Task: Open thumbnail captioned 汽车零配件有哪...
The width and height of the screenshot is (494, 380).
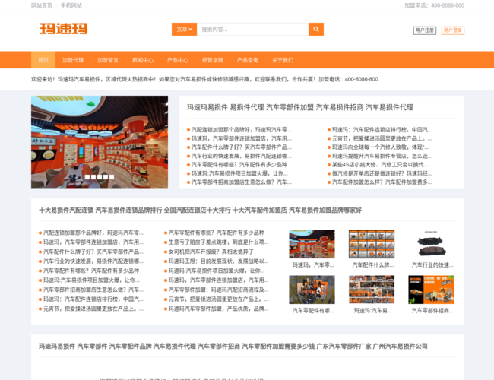Action: coord(312,290)
